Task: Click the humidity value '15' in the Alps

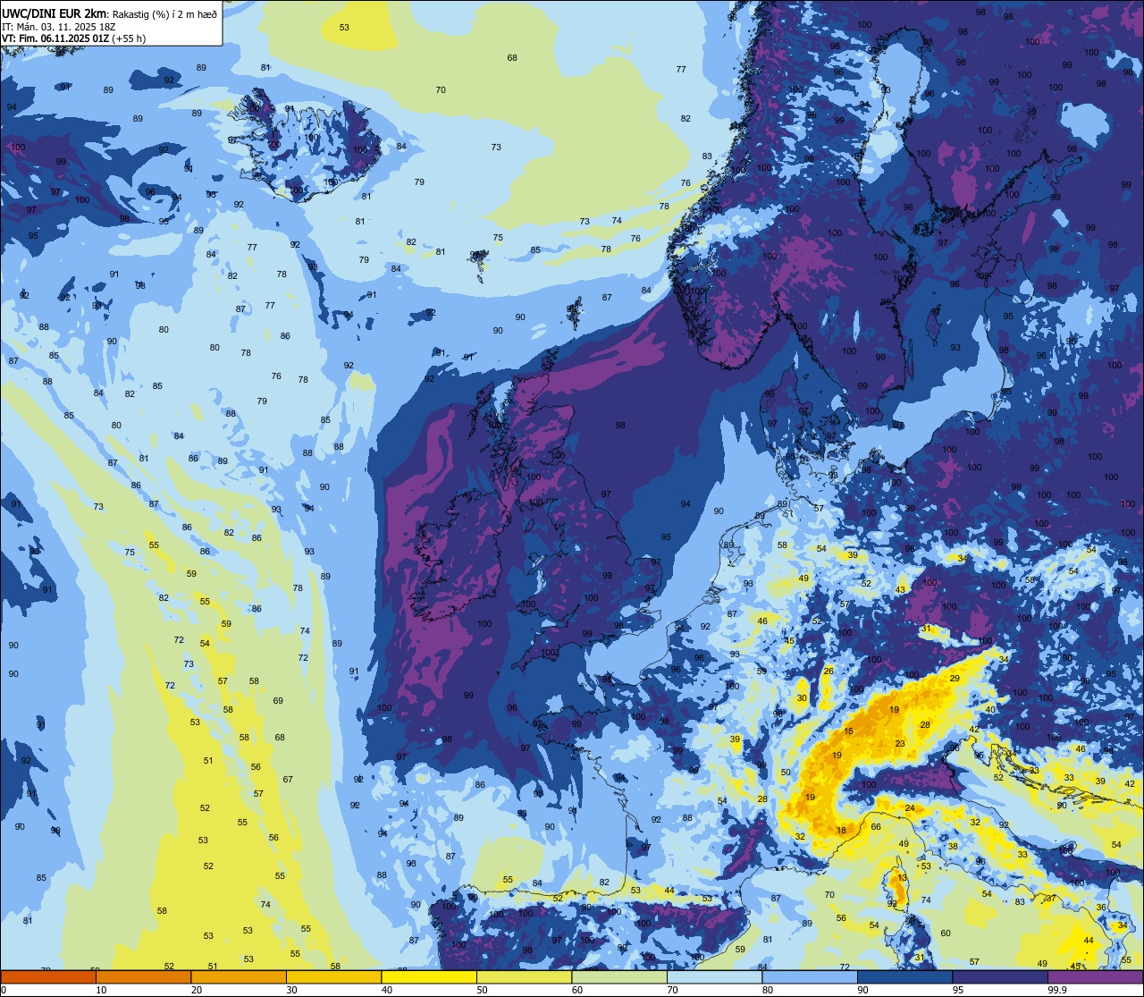Action: (849, 731)
